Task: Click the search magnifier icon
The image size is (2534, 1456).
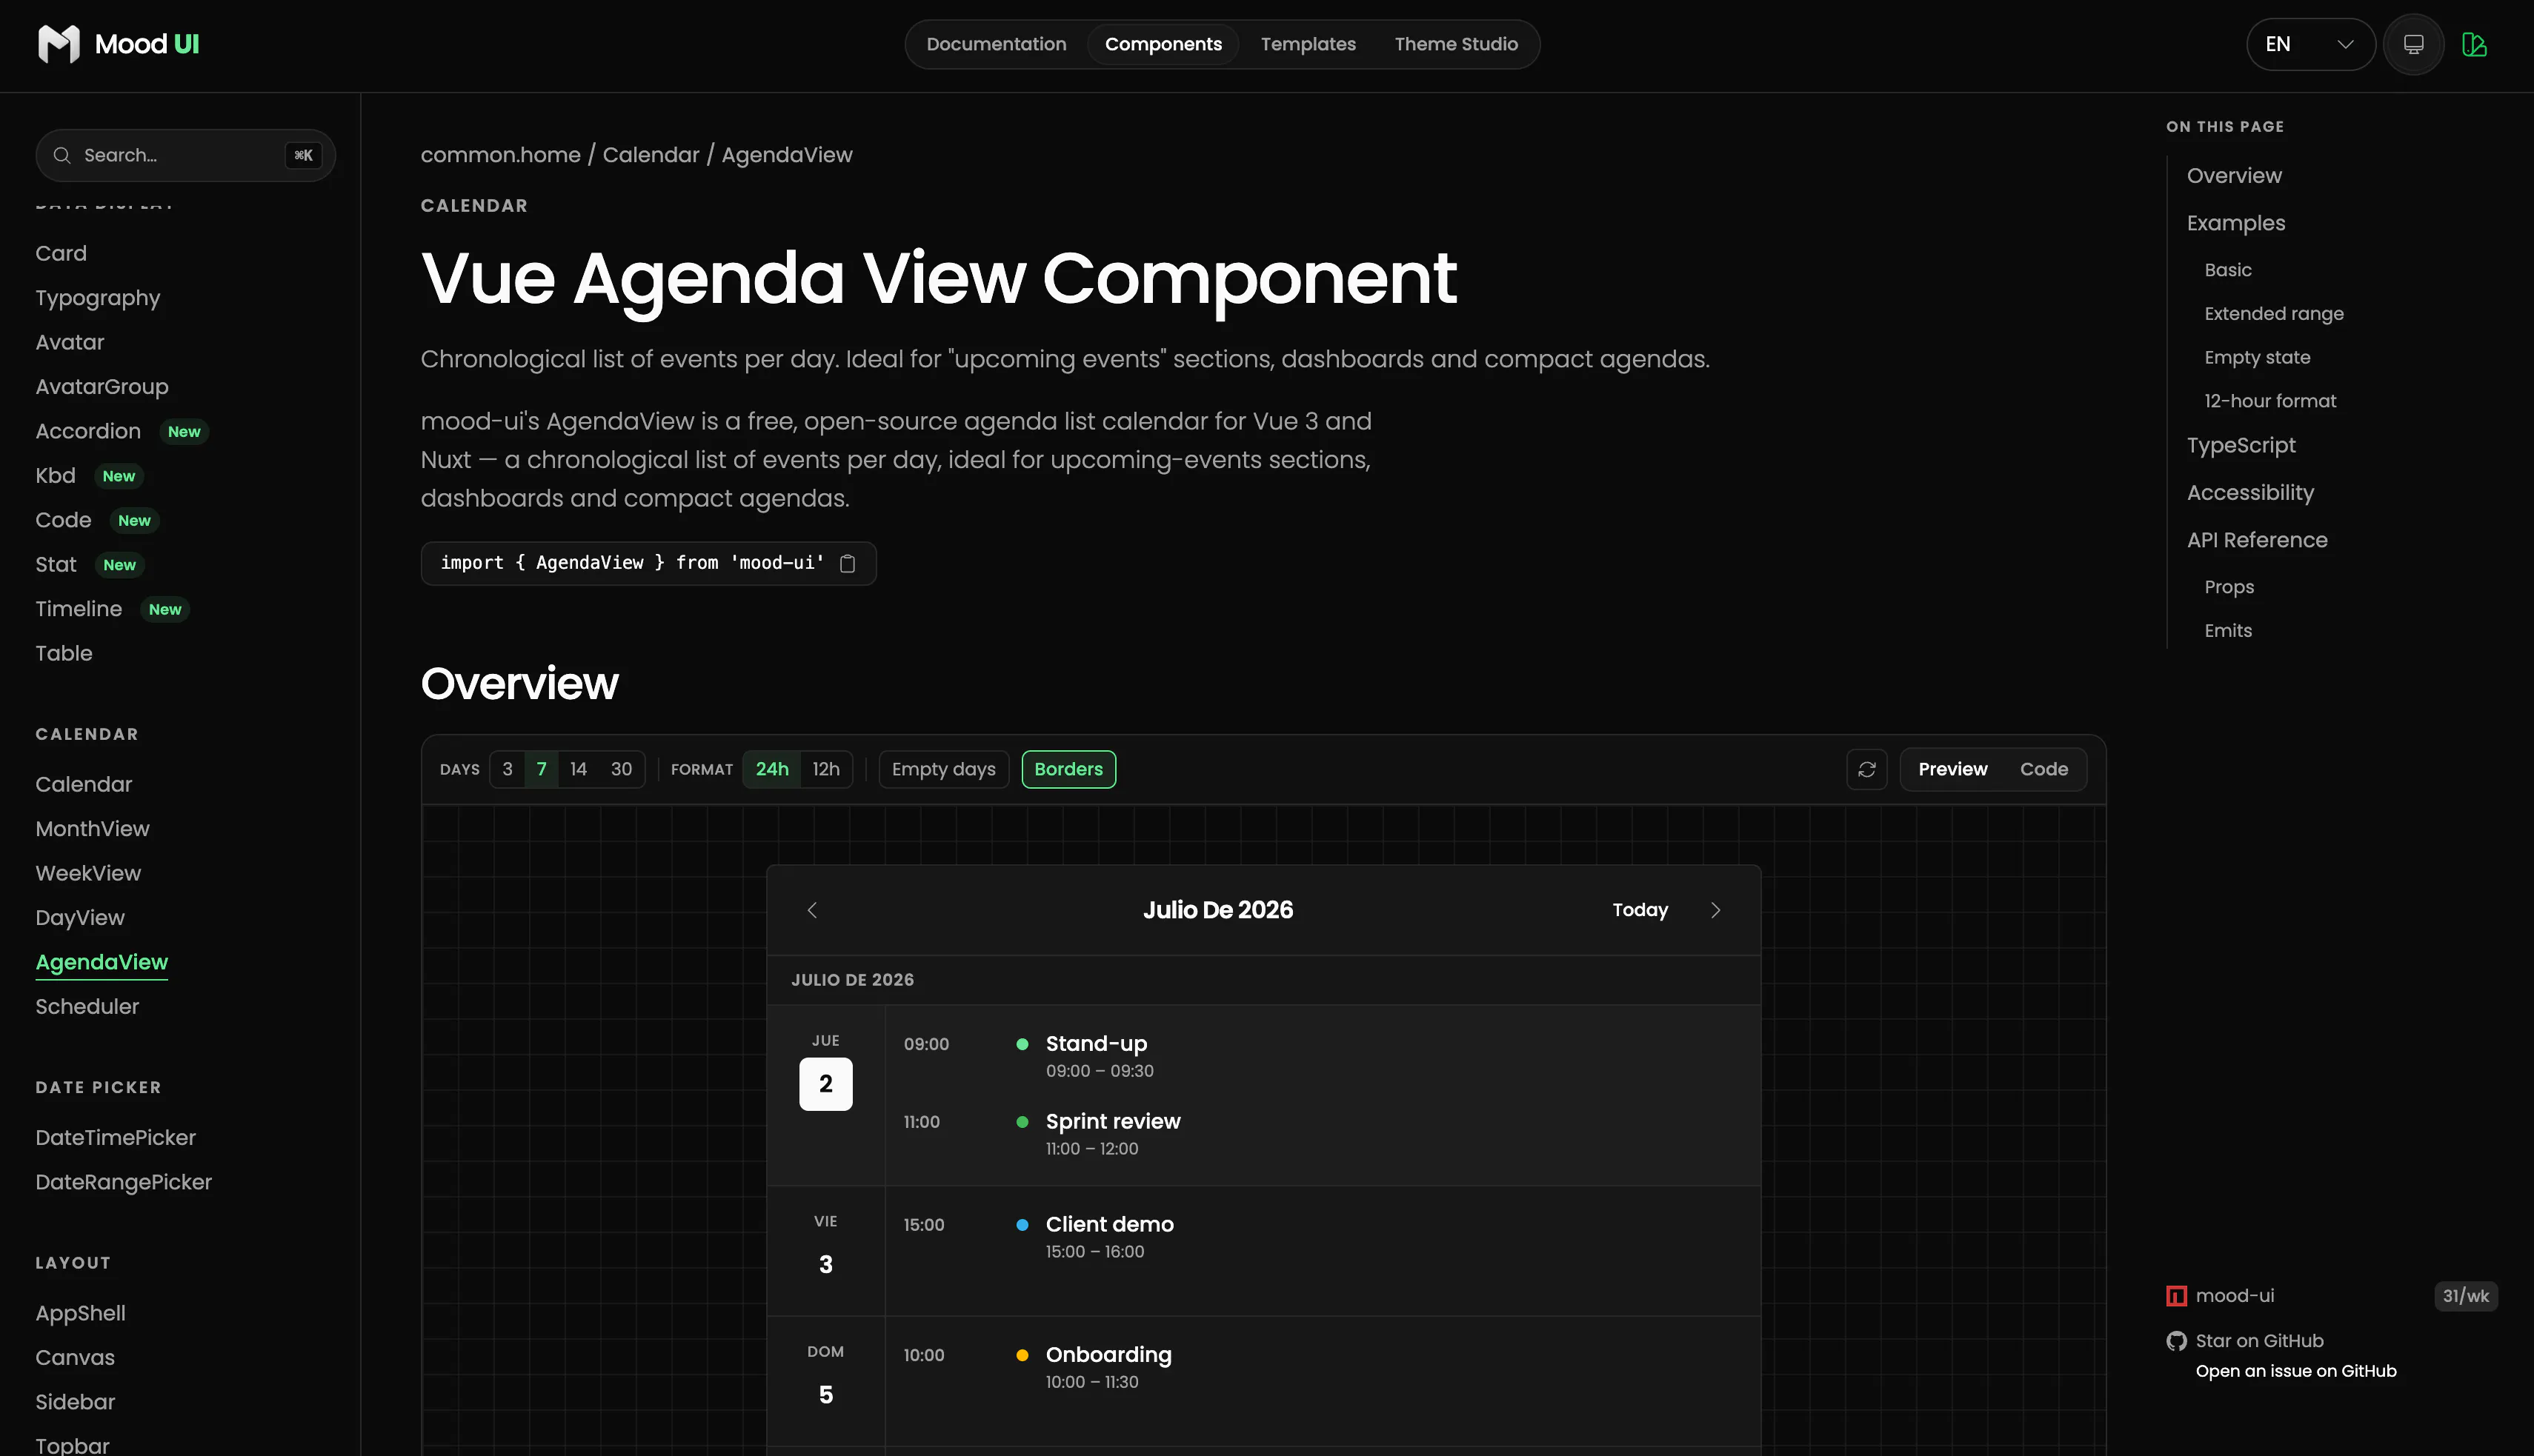Action: [x=62, y=155]
